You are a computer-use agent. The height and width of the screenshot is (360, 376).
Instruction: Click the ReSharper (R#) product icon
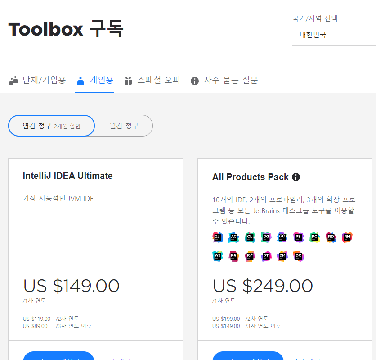click(x=234, y=256)
